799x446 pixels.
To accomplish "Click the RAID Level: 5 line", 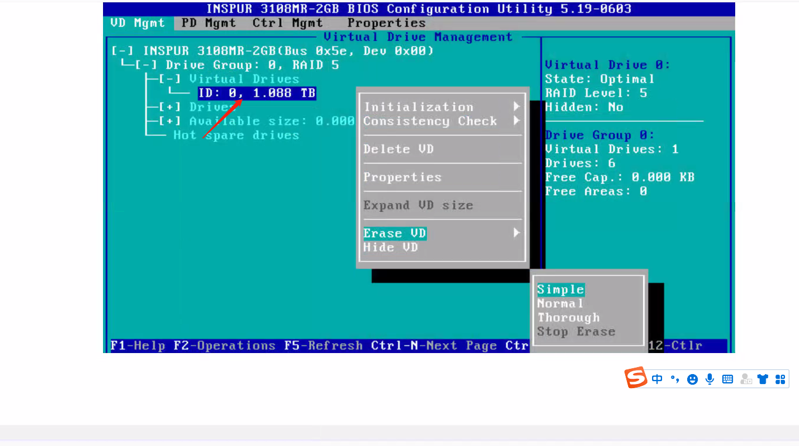I will pyautogui.click(x=596, y=93).
